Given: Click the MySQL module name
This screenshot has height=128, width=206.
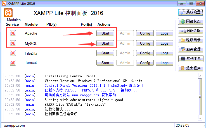Looking at the screenshot, I should (x=31, y=44).
